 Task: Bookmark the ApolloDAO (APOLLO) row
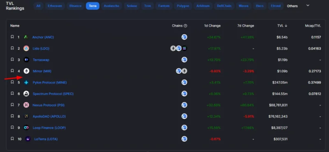click(x=12, y=116)
